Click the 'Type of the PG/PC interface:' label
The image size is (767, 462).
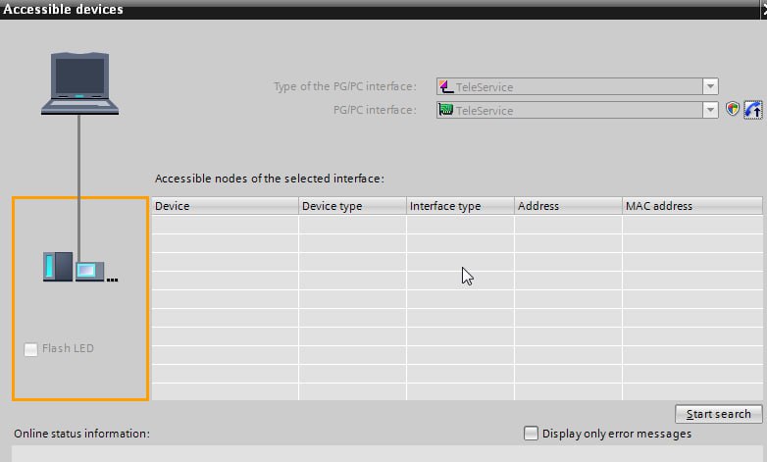pyautogui.click(x=345, y=86)
